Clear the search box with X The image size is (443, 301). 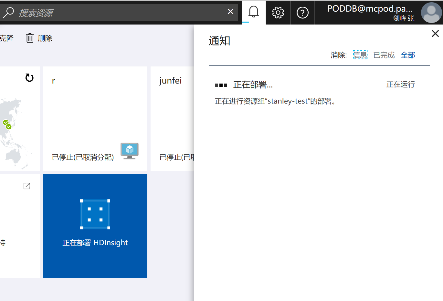230,12
